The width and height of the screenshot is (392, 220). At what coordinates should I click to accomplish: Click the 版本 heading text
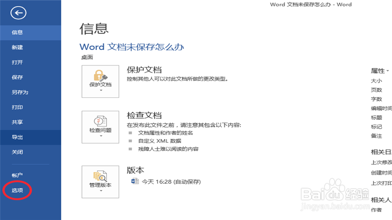[135, 170]
